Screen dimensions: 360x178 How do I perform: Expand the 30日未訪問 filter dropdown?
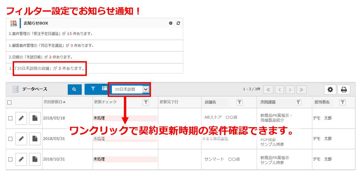(146, 89)
